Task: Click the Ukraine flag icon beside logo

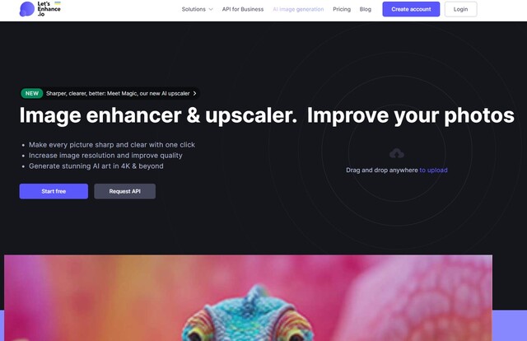Action: 58,3
